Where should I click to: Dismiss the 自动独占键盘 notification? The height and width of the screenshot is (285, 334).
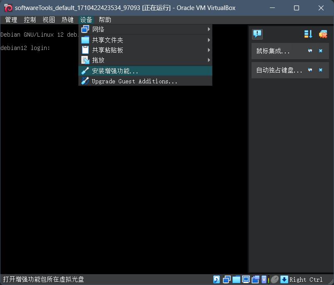click(x=321, y=70)
